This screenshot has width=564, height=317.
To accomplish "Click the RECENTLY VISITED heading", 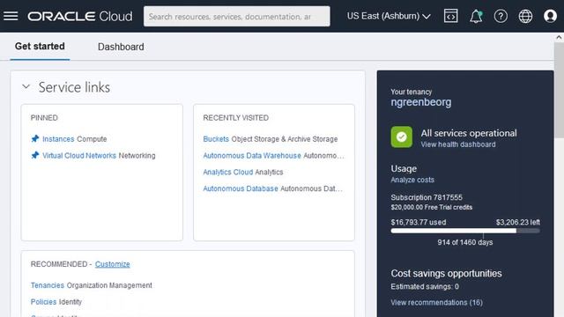I will (x=235, y=118).
